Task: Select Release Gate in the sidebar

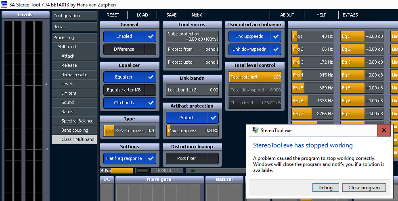Action: click(74, 75)
